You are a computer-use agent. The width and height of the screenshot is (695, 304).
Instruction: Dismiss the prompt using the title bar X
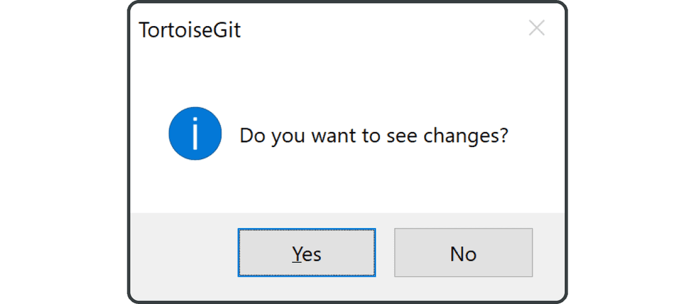537,28
